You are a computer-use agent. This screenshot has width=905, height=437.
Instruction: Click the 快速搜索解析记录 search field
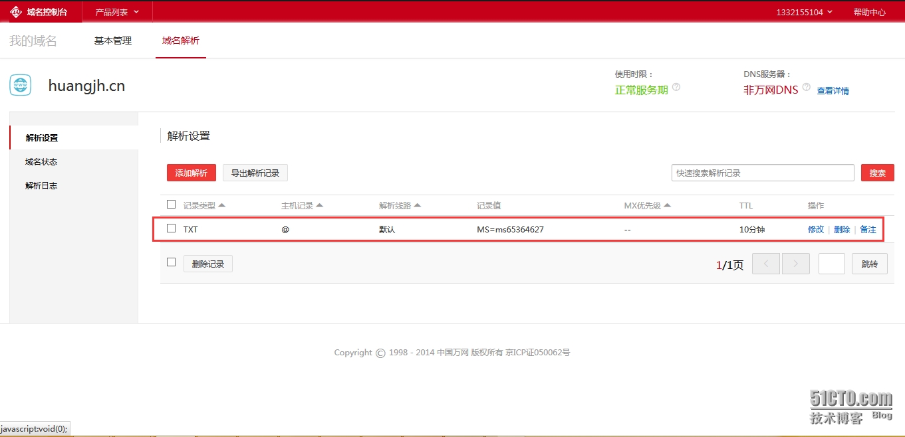[762, 173]
